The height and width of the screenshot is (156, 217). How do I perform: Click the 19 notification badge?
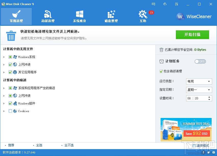151,13
